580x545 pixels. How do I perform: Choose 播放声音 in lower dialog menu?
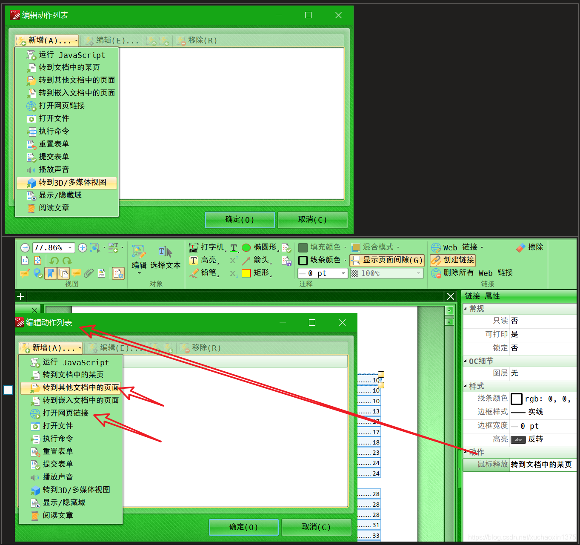click(71, 477)
